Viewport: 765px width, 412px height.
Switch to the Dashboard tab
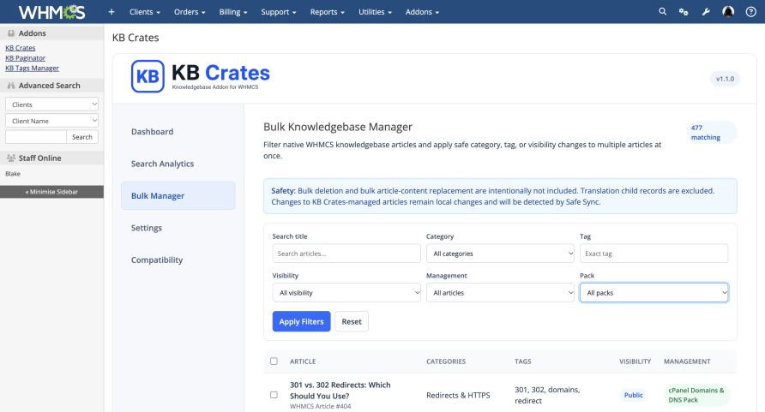178,132
